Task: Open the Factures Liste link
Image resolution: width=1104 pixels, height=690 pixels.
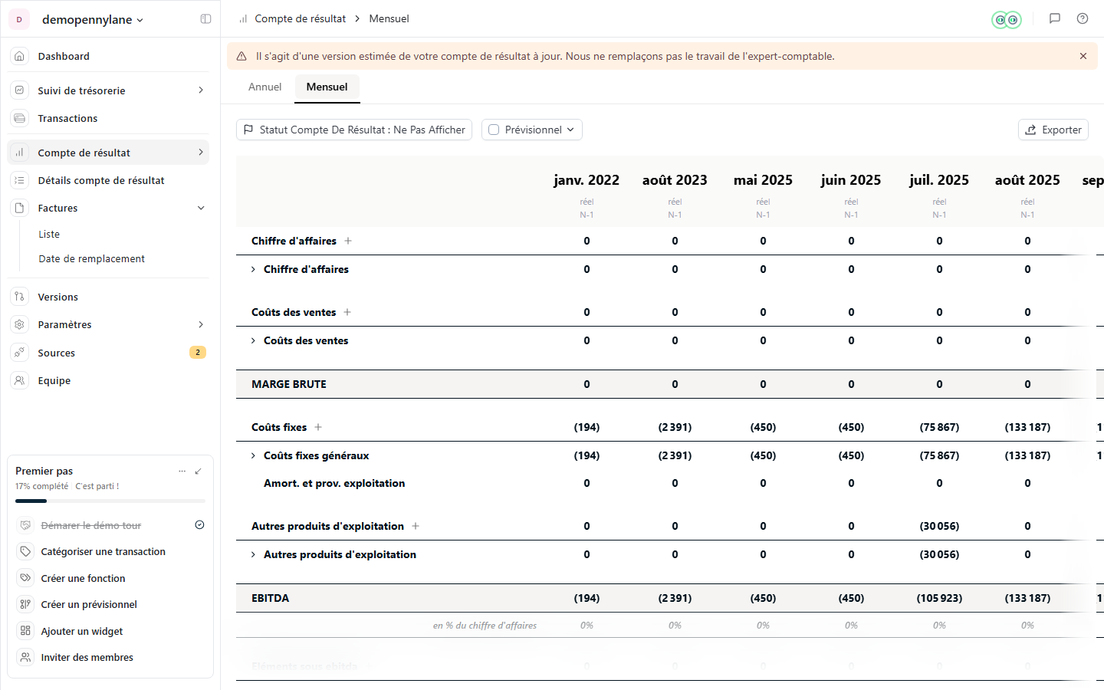Action: pyautogui.click(x=49, y=234)
